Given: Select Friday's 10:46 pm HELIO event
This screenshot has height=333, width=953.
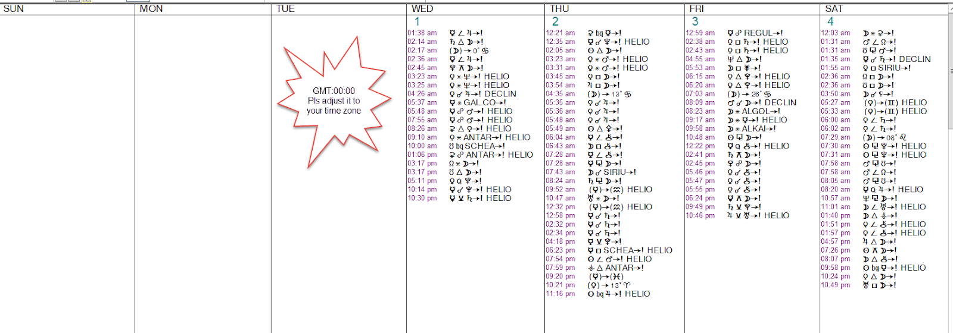Looking at the screenshot, I should (x=737, y=216).
